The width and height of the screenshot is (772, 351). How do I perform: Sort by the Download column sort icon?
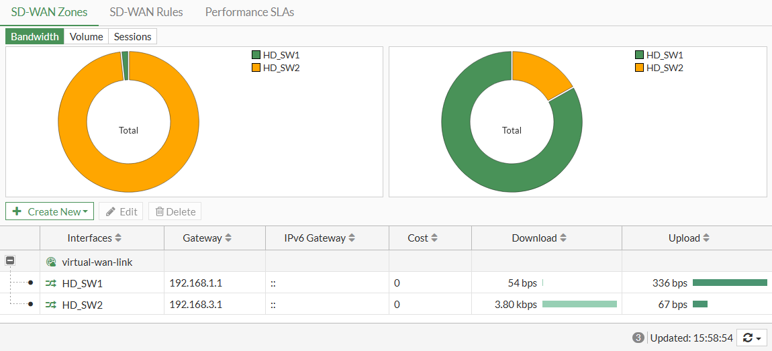tap(563, 238)
